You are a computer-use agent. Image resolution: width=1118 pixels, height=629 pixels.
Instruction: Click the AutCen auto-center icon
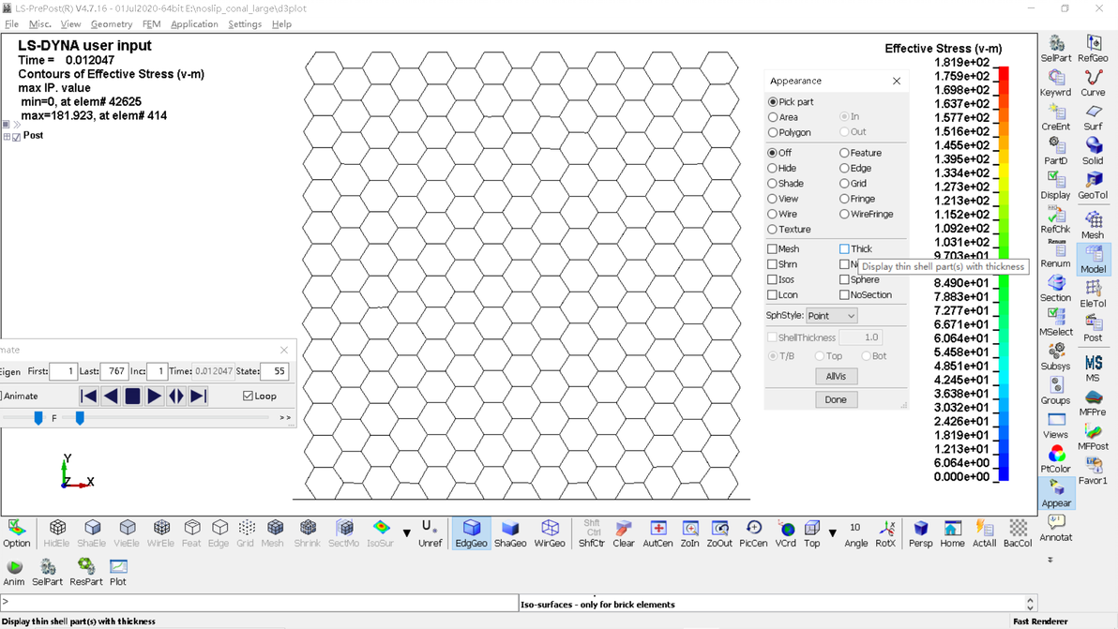click(x=657, y=533)
